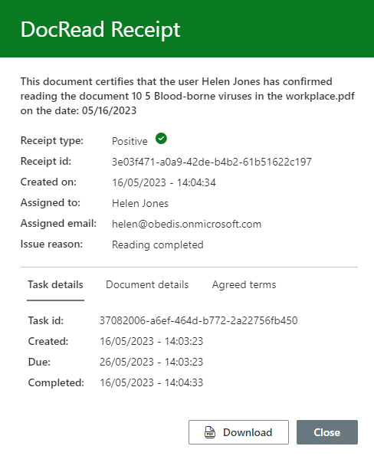Image resolution: width=374 pixels, height=456 pixels.
Task: Click the Created on value 16/05/2023 - 14:04:34
Action: (x=164, y=182)
